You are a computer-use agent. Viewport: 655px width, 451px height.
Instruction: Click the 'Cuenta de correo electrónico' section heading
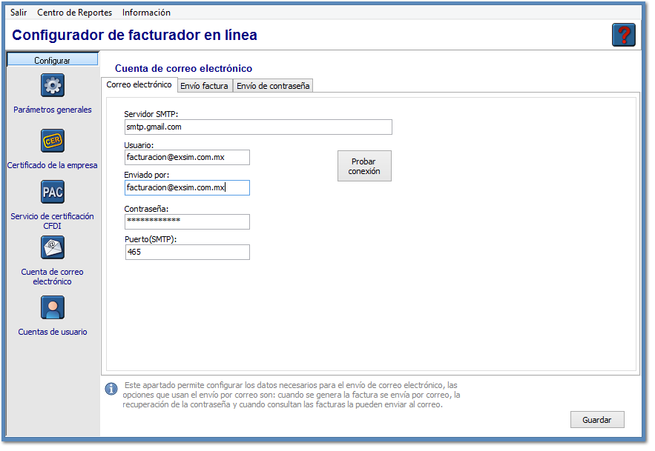(x=185, y=69)
